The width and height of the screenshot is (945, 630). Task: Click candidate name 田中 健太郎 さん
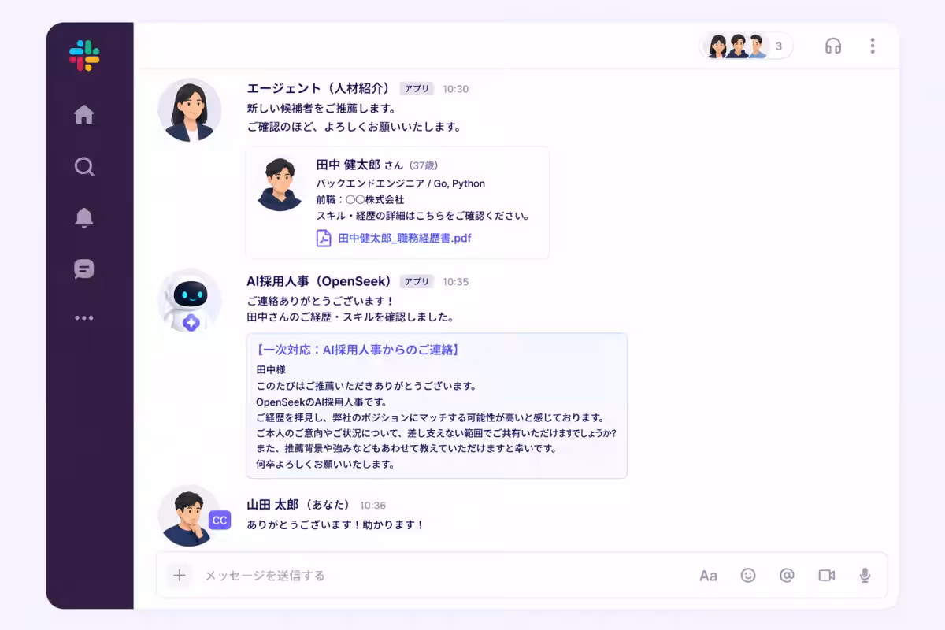tap(360, 165)
